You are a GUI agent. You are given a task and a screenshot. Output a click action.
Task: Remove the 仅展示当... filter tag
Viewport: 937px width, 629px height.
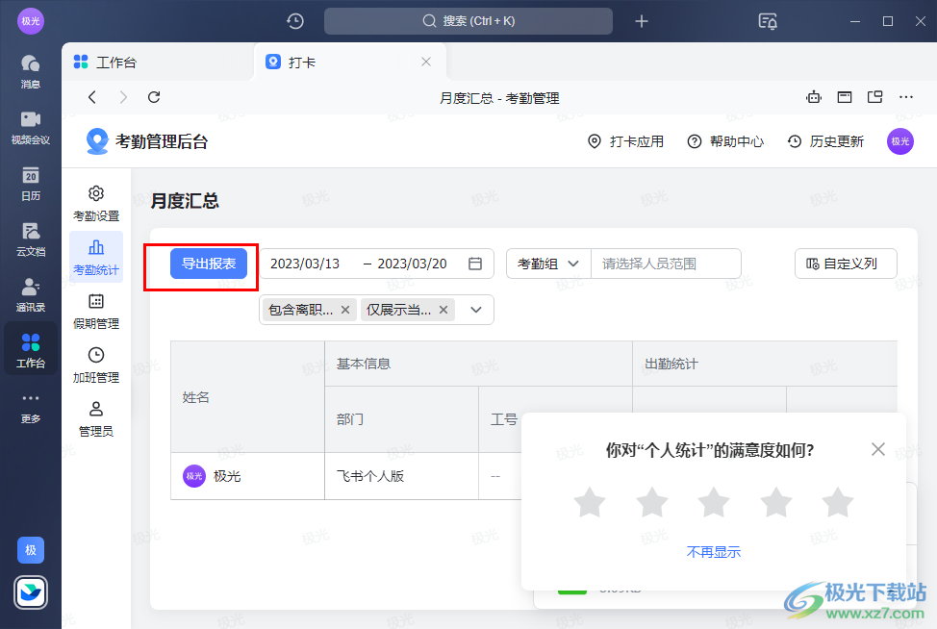443,310
